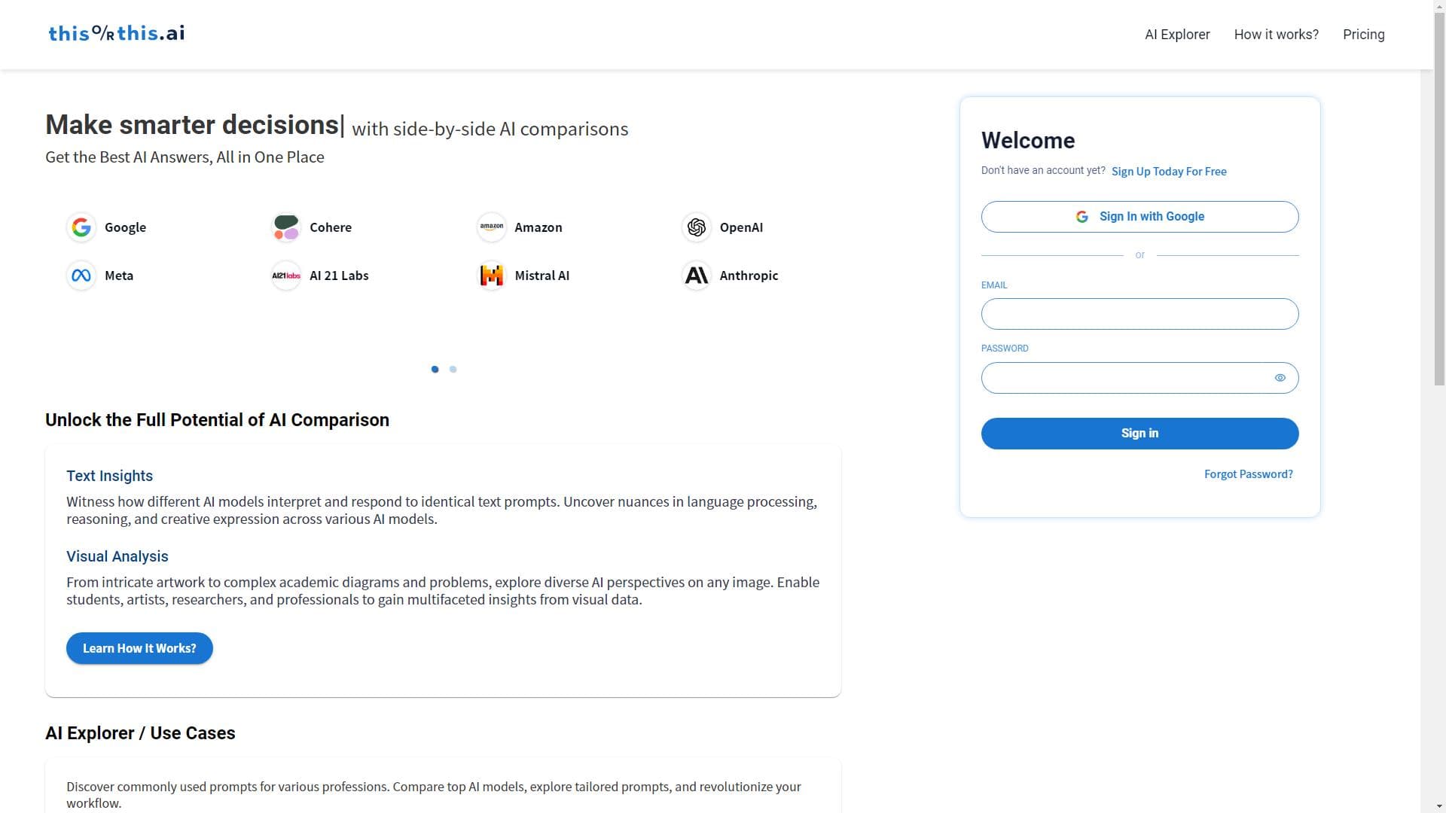This screenshot has width=1446, height=813.
Task: Click the Learn How It Works? button
Action: click(139, 648)
